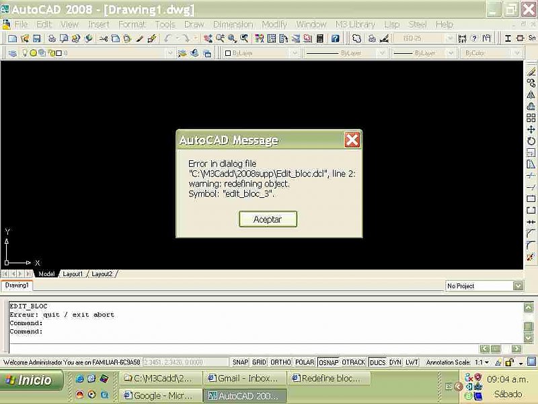
Task: Click the coordinates readout in status bar
Action: pos(186,362)
